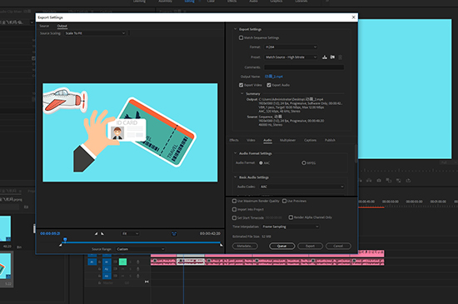
Task: Click the Import Presets icon
Action: tap(332, 57)
